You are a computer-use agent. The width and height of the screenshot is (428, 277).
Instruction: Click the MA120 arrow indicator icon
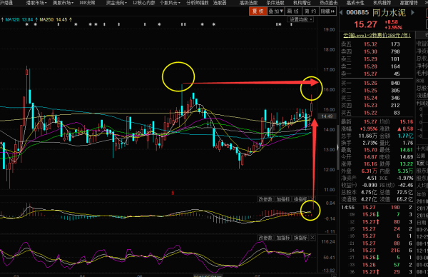(x=36, y=20)
